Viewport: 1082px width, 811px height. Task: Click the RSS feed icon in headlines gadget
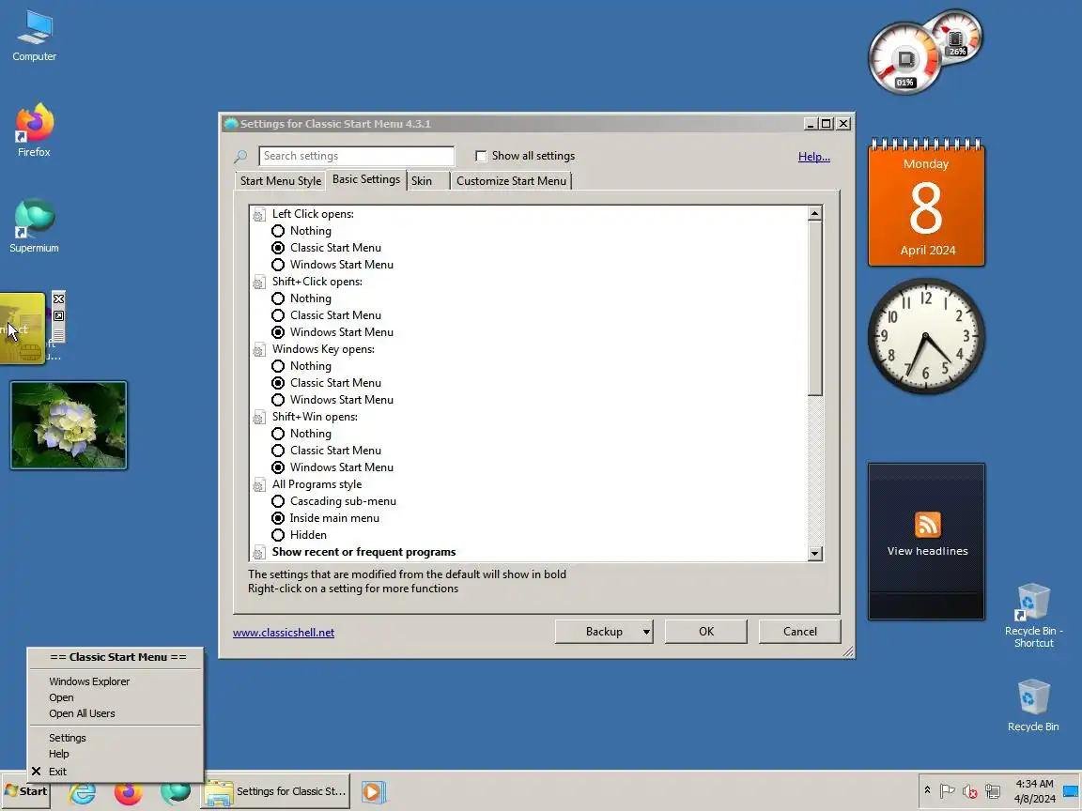pyautogui.click(x=927, y=524)
